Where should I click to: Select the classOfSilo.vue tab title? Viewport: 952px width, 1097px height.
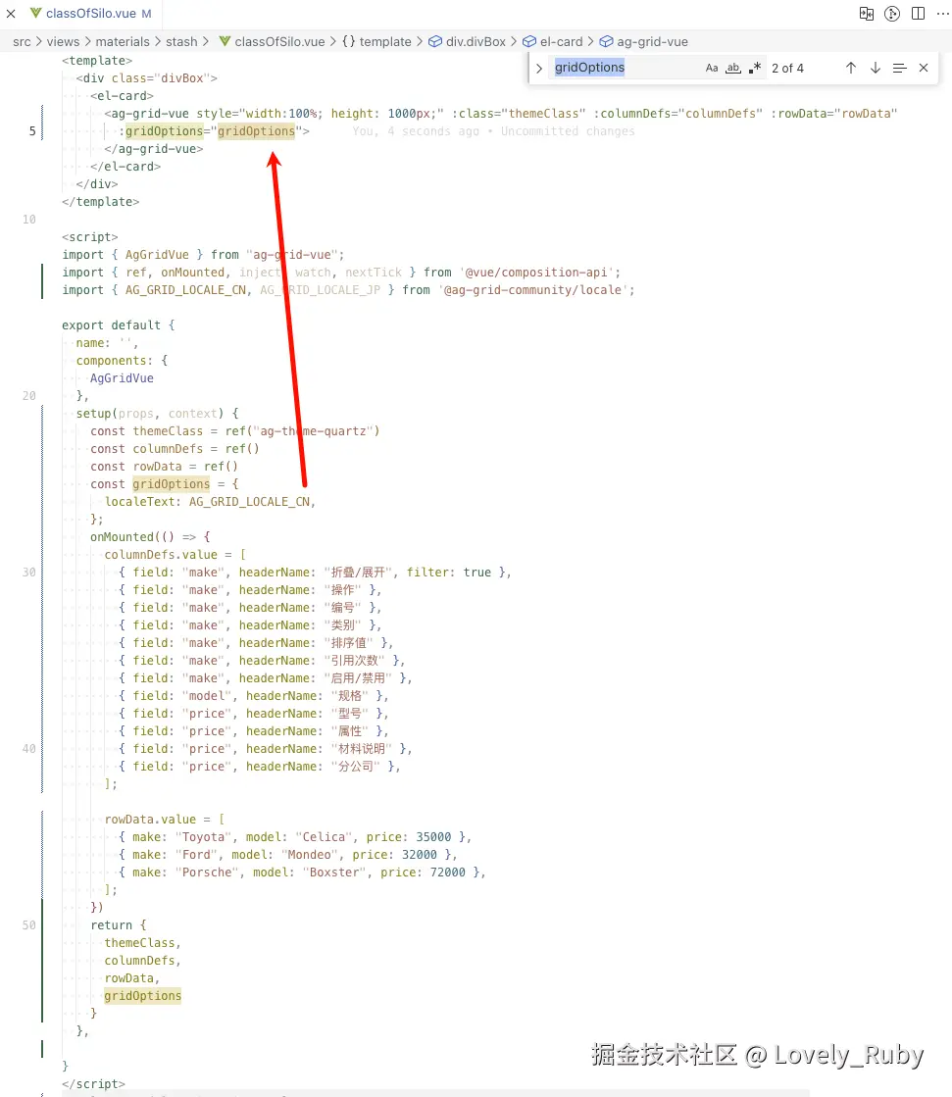point(91,14)
